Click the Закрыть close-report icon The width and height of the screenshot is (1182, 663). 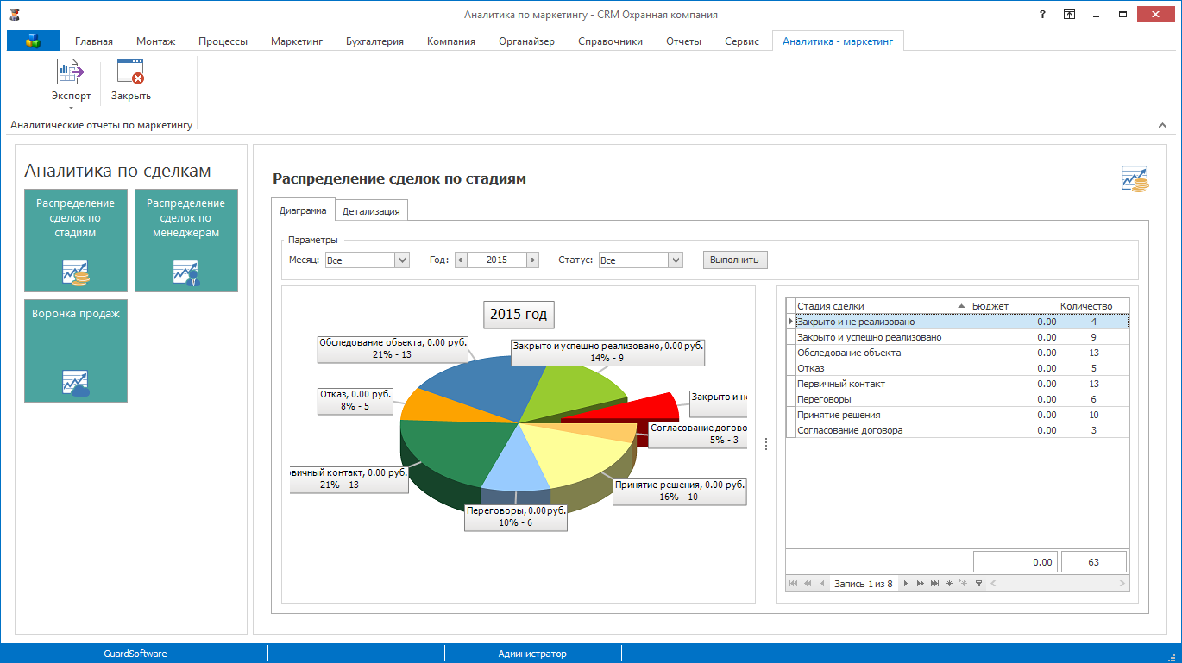pos(131,72)
